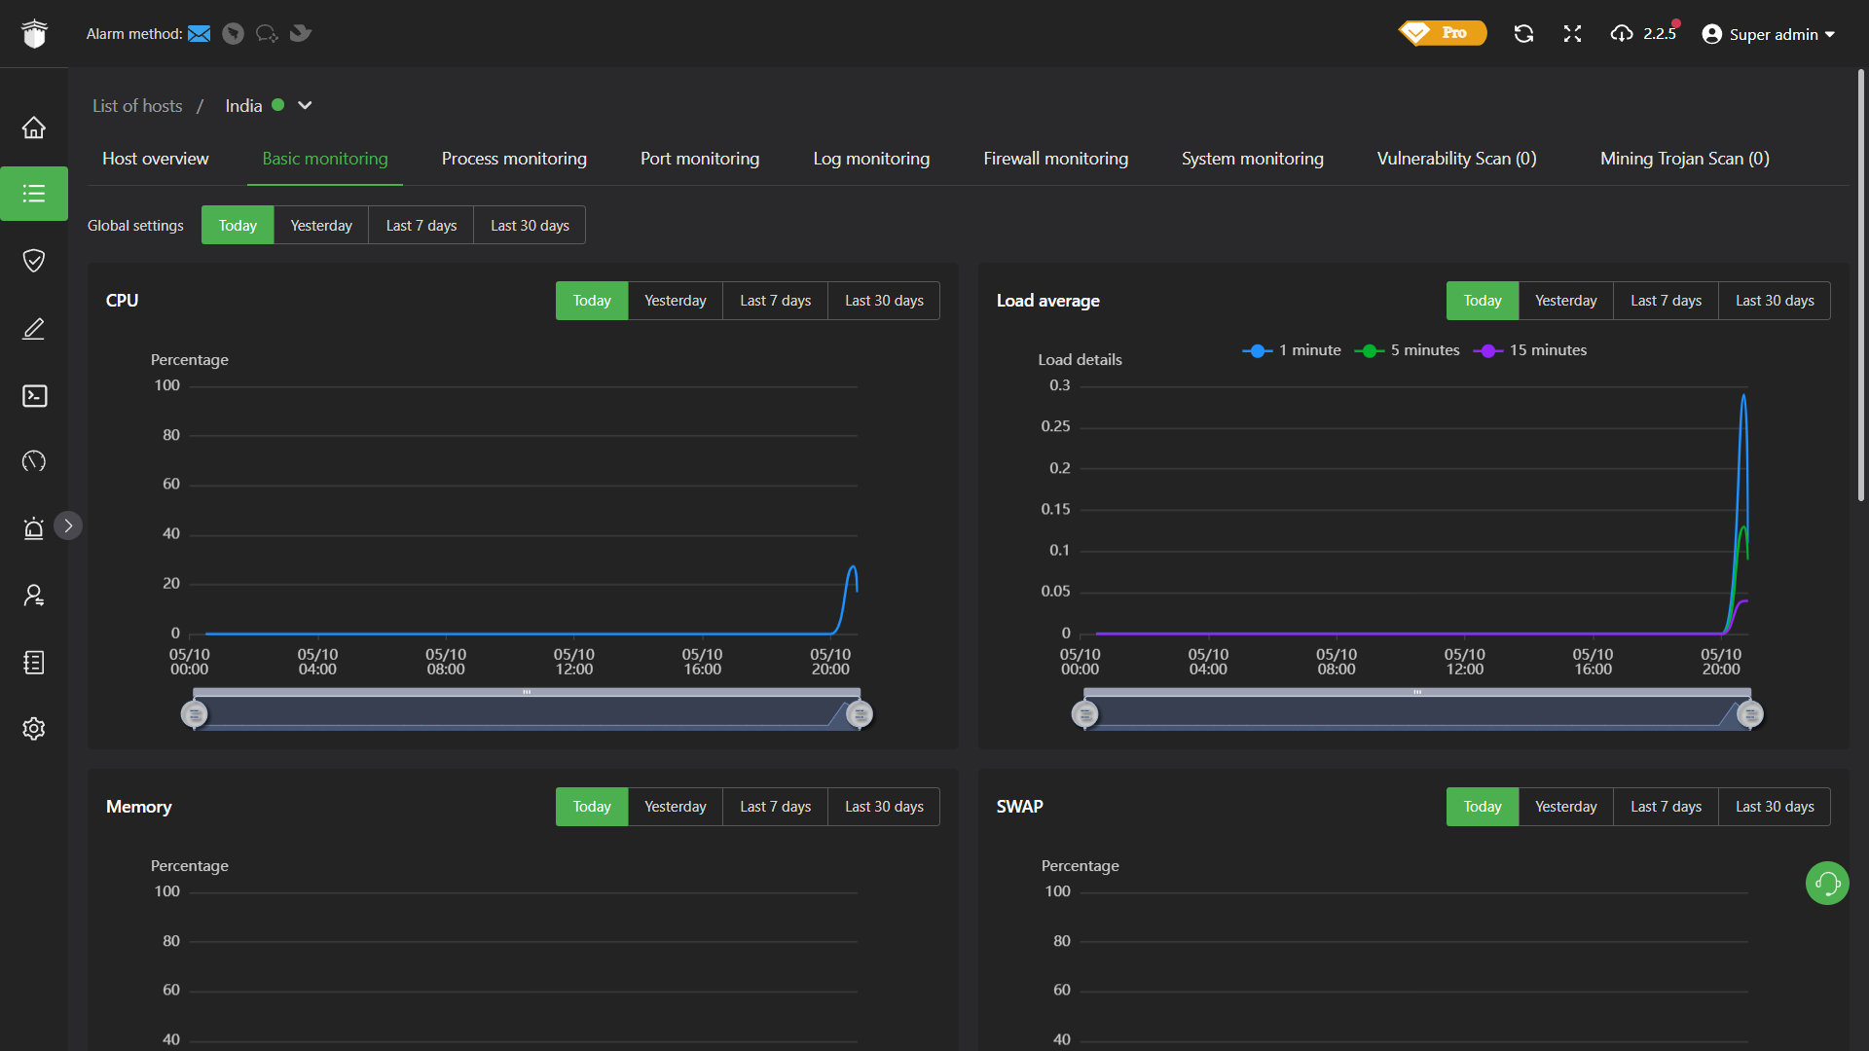Image resolution: width=1869 pixels, height=1051 pixels.
Task: Toggle the 1 minute legend series
Action: coord(1292,350)
